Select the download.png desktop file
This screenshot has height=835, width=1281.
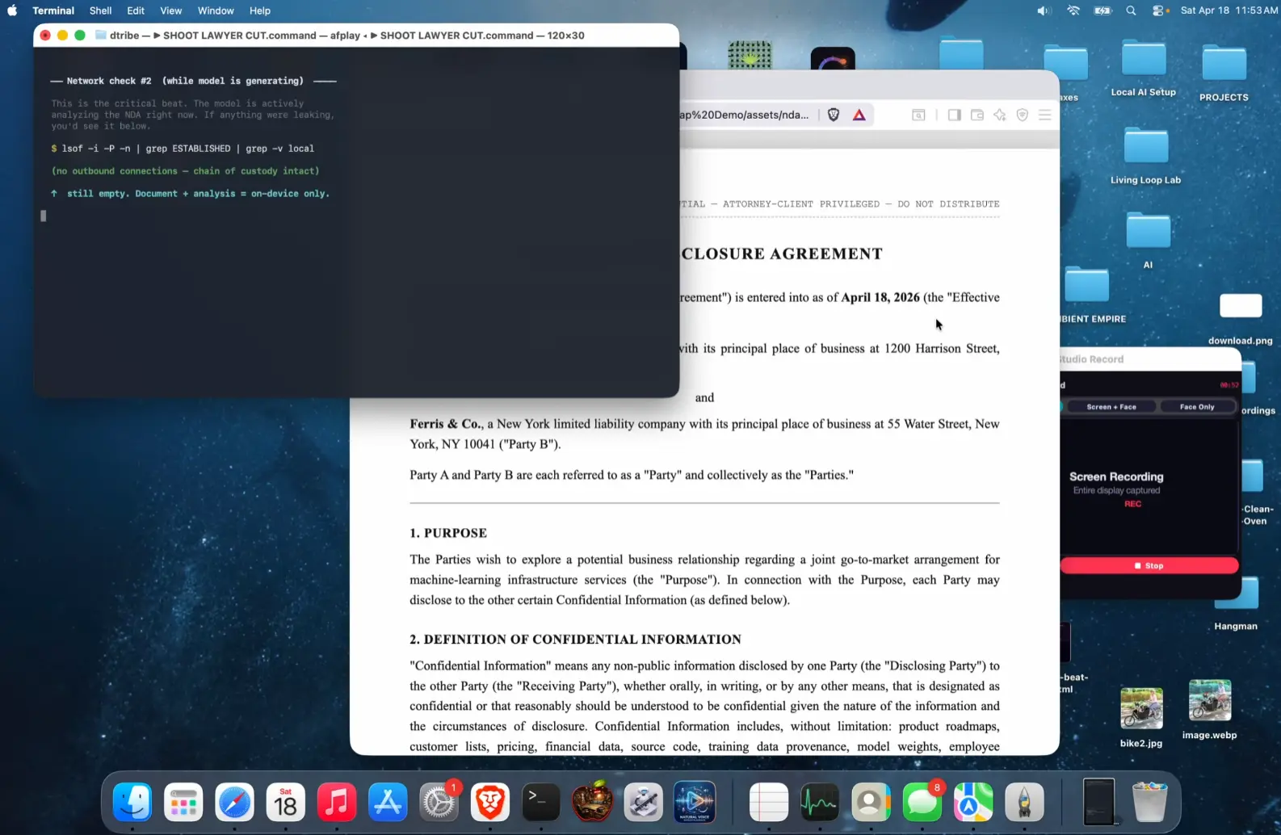[1241, 306]
